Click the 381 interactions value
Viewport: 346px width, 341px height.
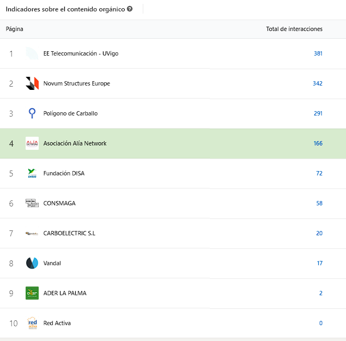[318, 53]
